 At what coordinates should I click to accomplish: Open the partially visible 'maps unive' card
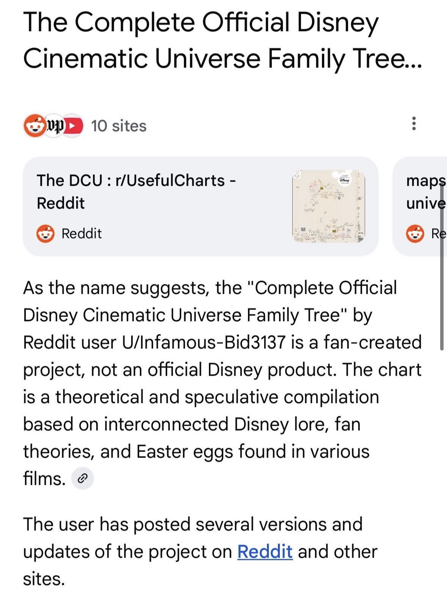(420, 206)
